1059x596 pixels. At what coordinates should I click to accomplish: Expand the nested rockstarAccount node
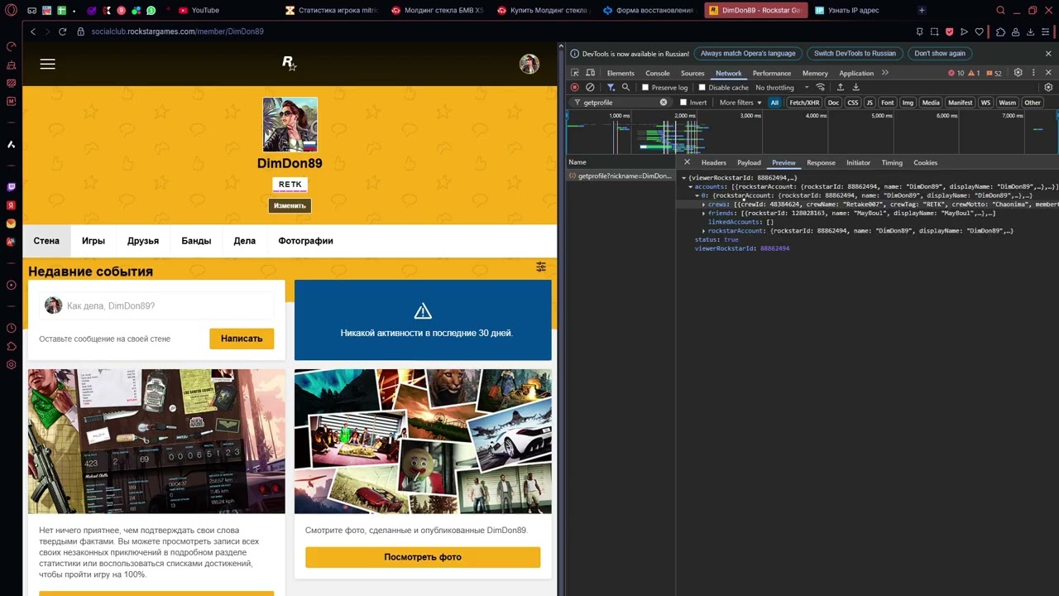point(704,231)
